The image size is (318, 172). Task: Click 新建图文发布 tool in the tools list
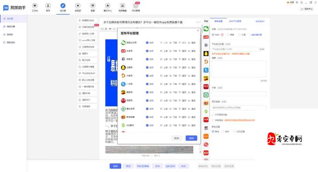87,20
